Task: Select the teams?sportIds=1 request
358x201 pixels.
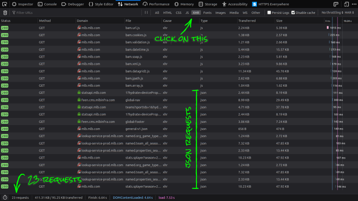Action: pyautogui.click(x=179, y=107)
